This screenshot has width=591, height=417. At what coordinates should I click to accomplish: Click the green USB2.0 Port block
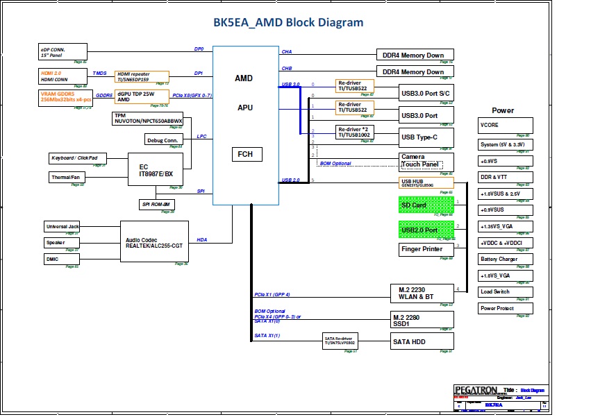coord(426,230)
